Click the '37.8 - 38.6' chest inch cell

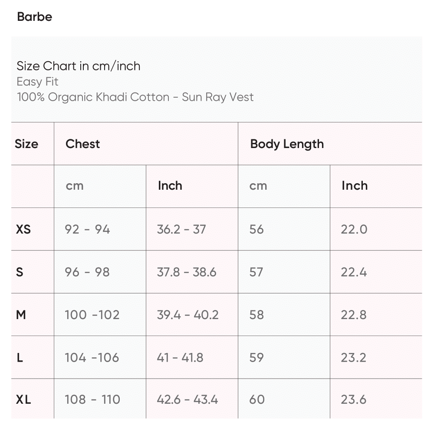click(187, 272)
